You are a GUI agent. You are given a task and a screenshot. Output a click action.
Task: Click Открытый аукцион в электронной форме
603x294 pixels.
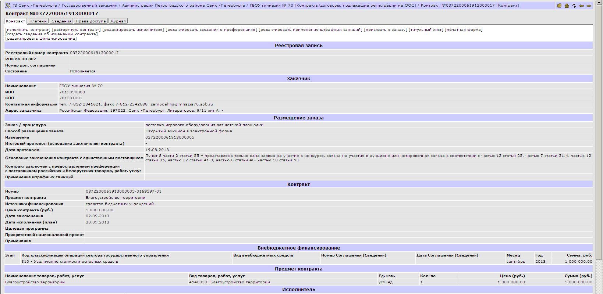click(x=189, y=131)
